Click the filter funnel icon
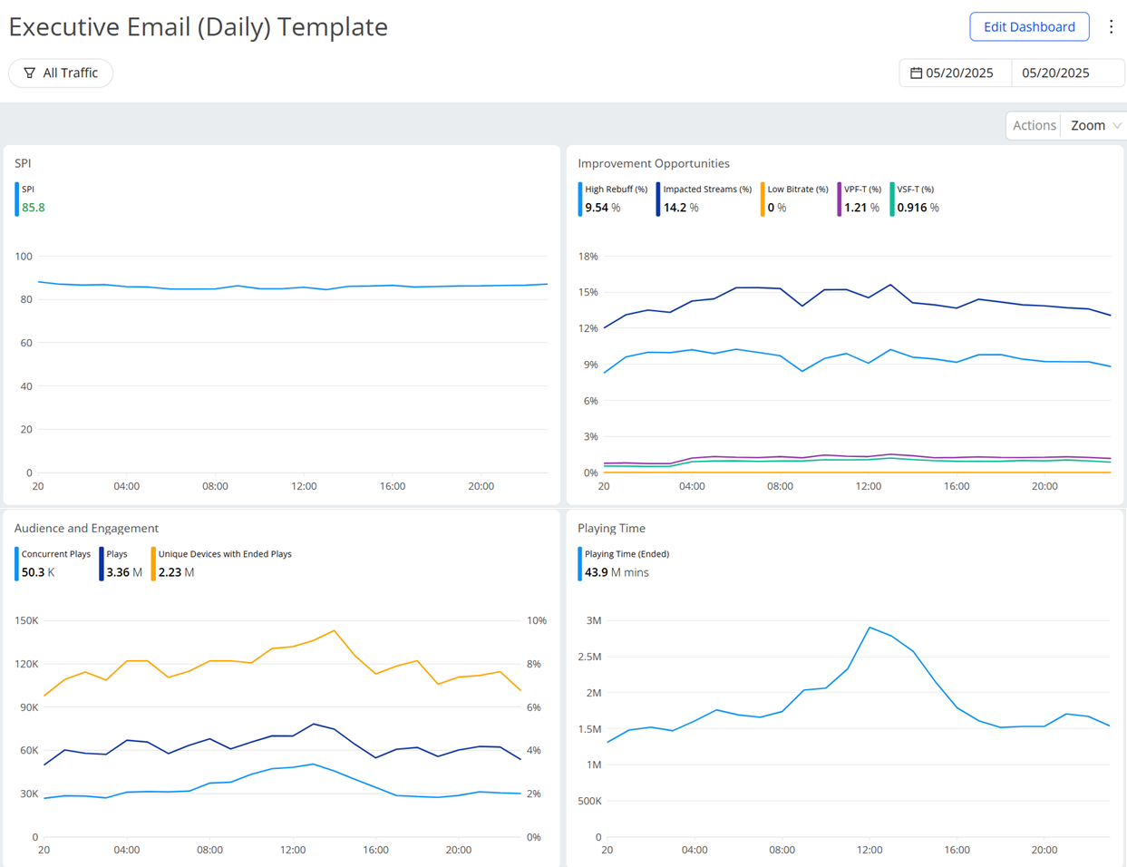Screen dimensions: 1127x867 coord(30,73)
